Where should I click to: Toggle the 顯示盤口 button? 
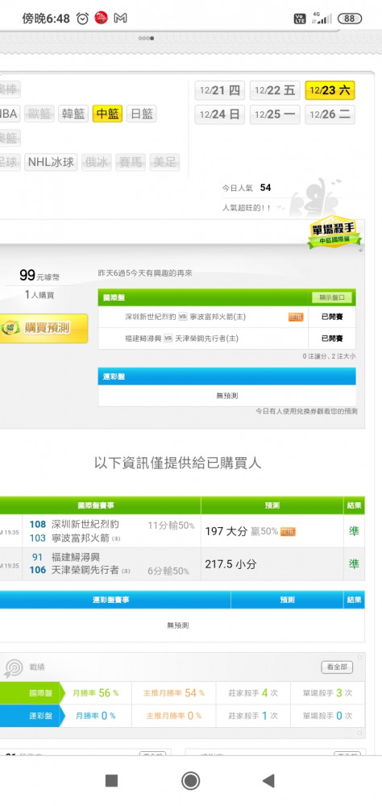[x=332, y=297]
